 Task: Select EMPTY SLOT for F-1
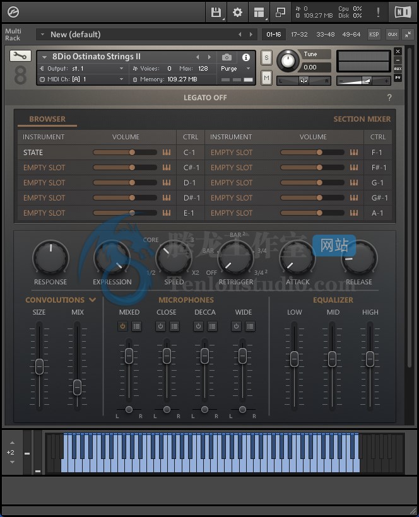click(x=232, y=153)
